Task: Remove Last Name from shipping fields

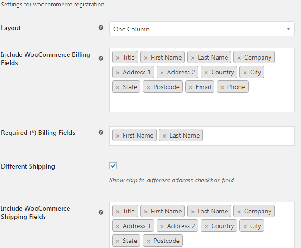Action: (193, 212)
